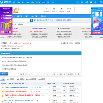This screenshot has height=103, width=103.
Task: Click the pin icon of the 全国各高校 thread
Action: click(3, 96)
